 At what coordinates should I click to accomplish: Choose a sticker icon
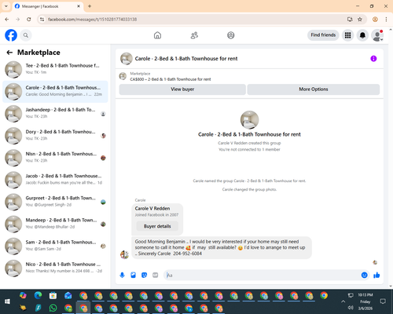[x=144, y=275]
